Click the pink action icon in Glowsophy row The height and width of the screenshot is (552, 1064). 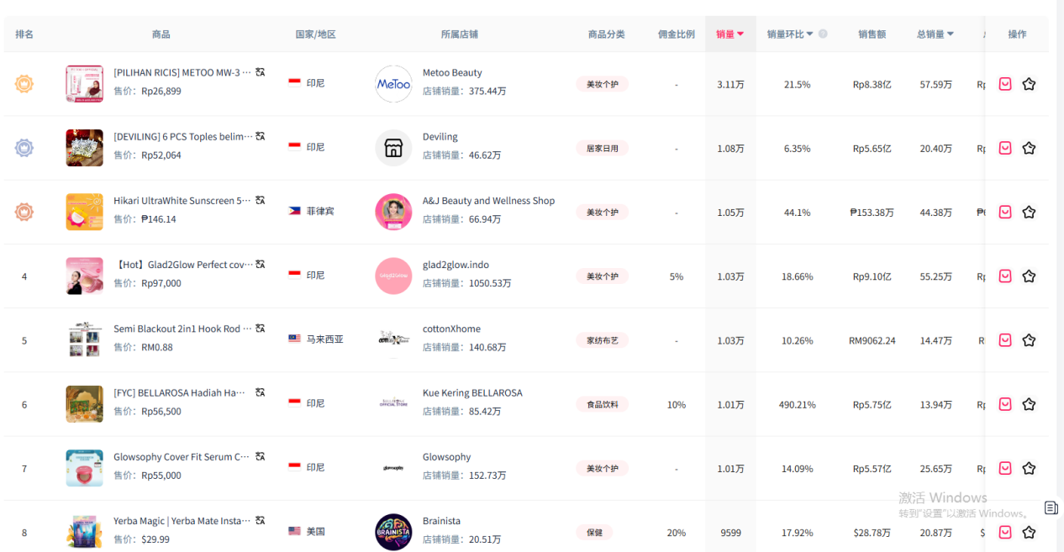coord(1005,468)
